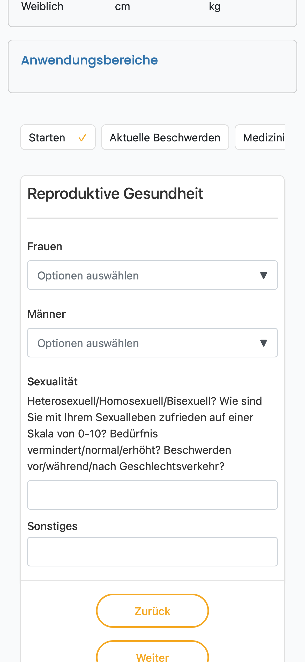
Task: Switch to the Aktuelle Beschwerden tab
Action: (x=165, y=137)
